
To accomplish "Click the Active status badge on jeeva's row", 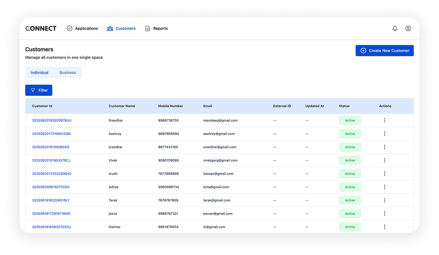I will point(350,213).
